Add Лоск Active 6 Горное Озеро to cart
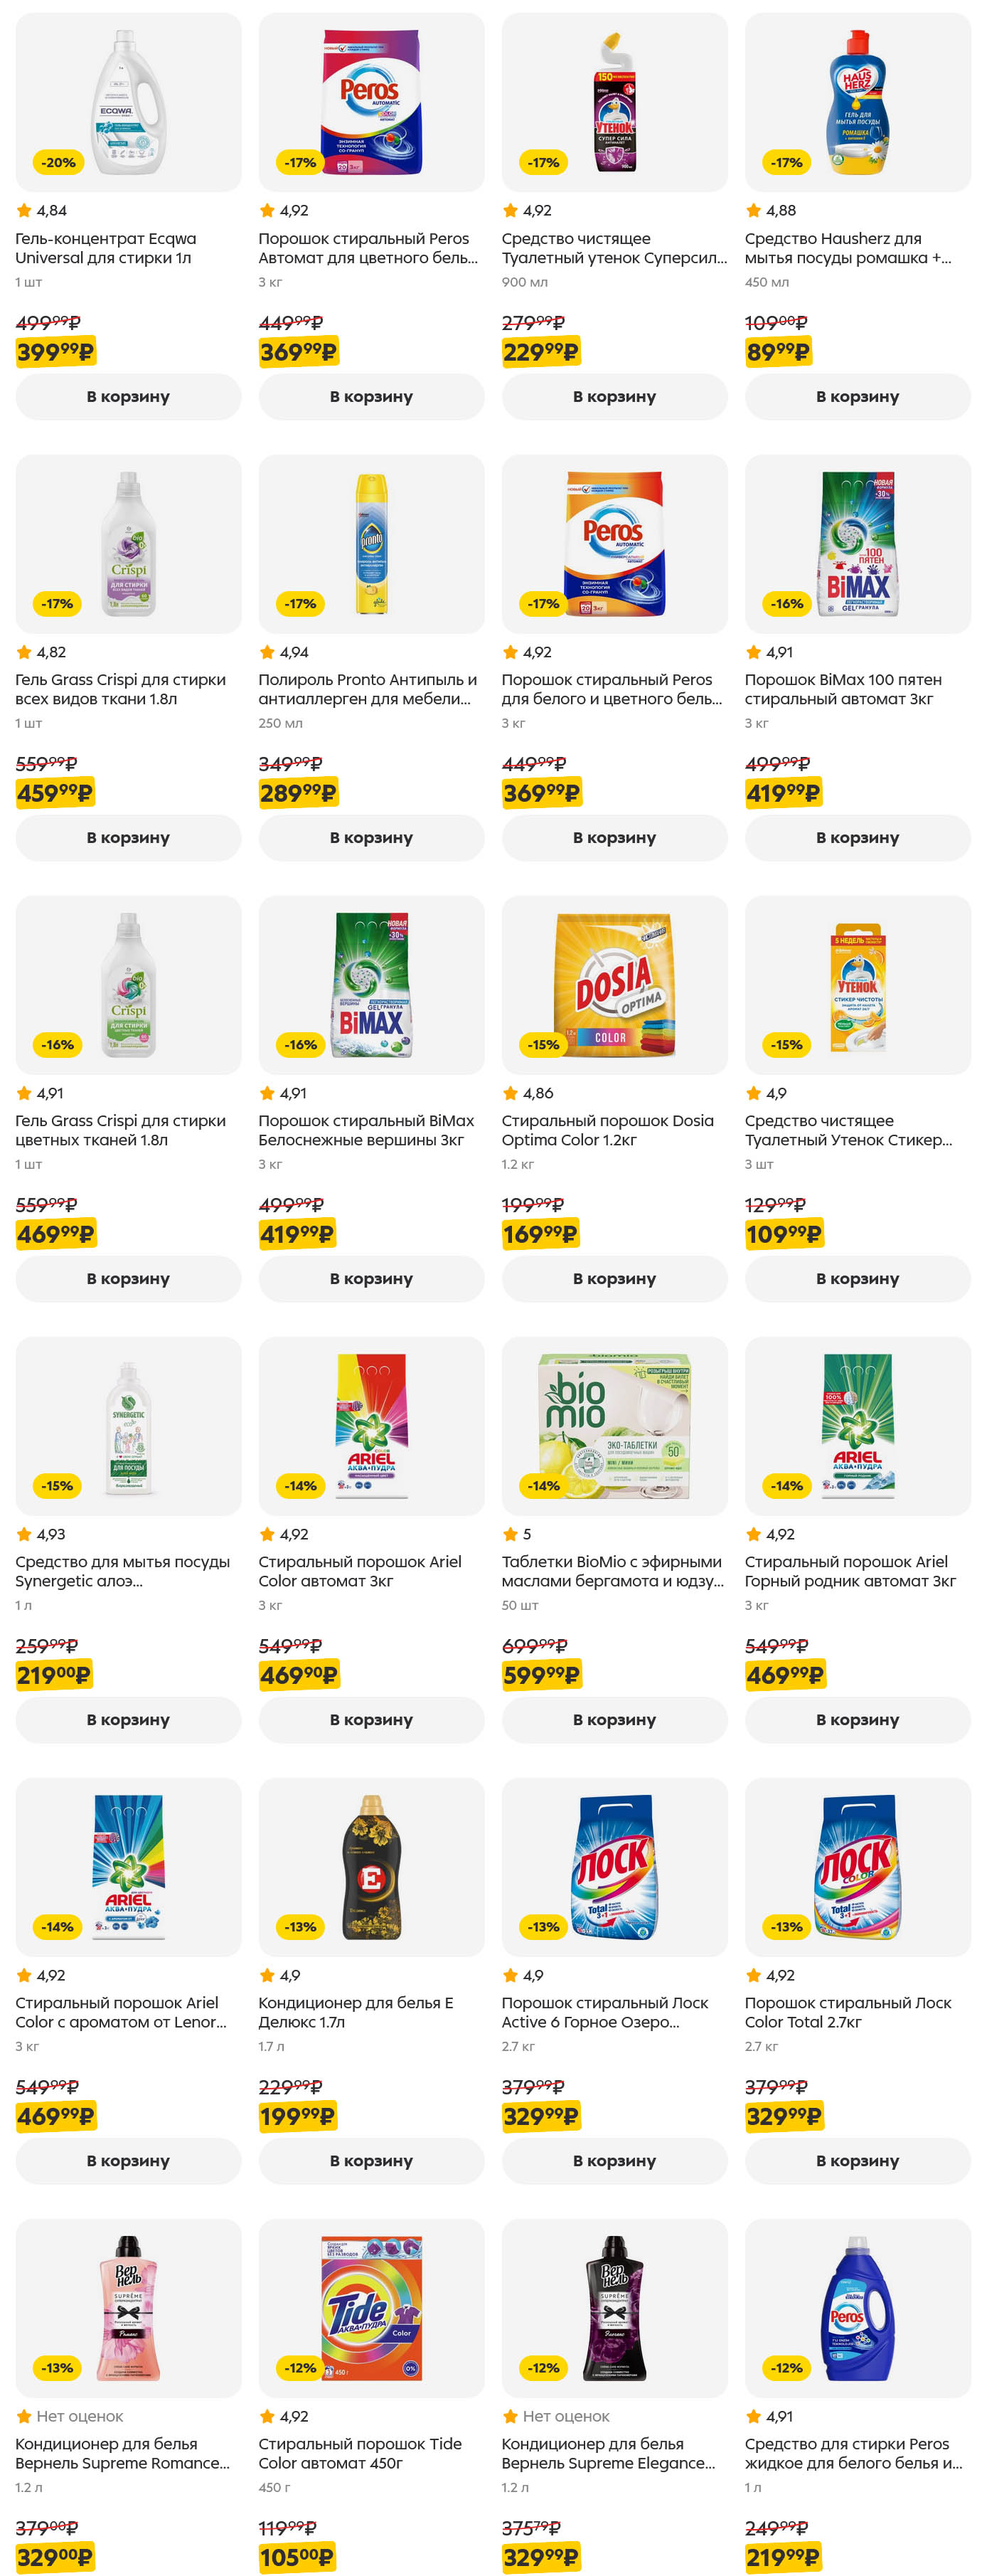The height and width of the screenshot is (2576, 982). point(614,2160)
